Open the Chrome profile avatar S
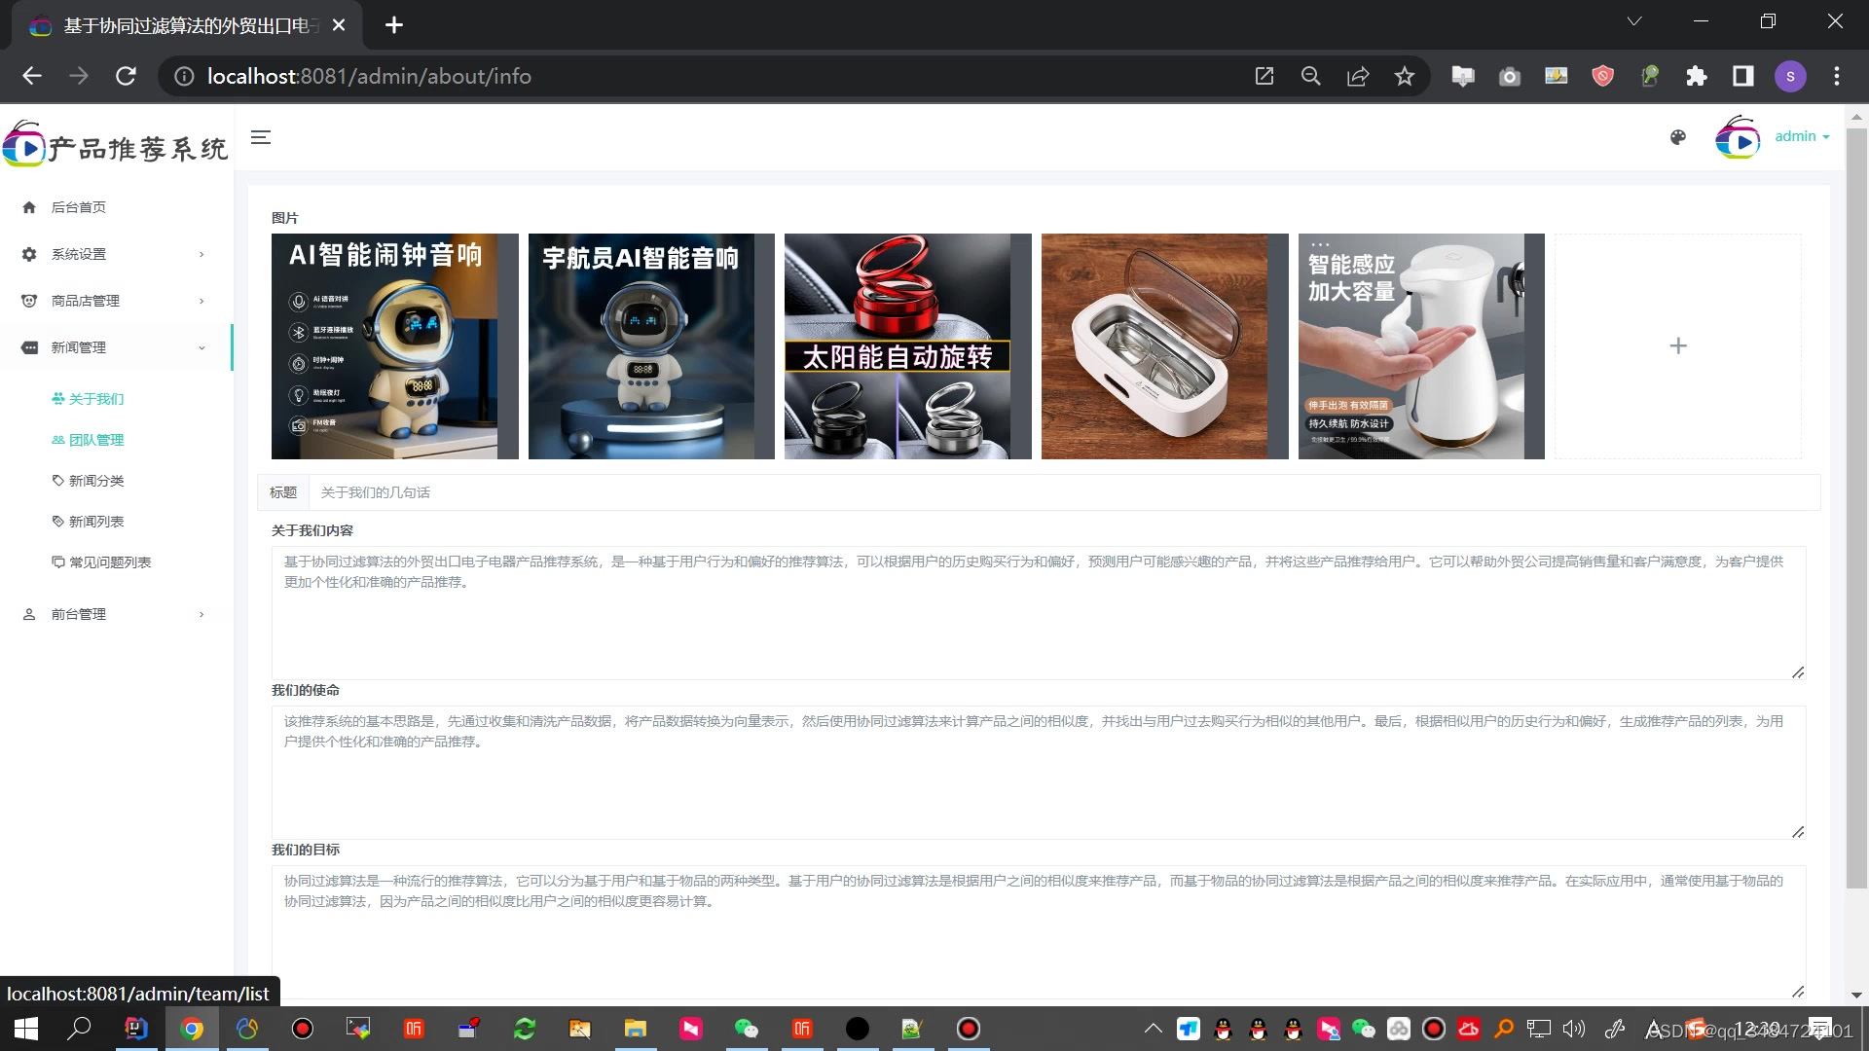The image size is (1869, 1051). tap(1790, 76)
